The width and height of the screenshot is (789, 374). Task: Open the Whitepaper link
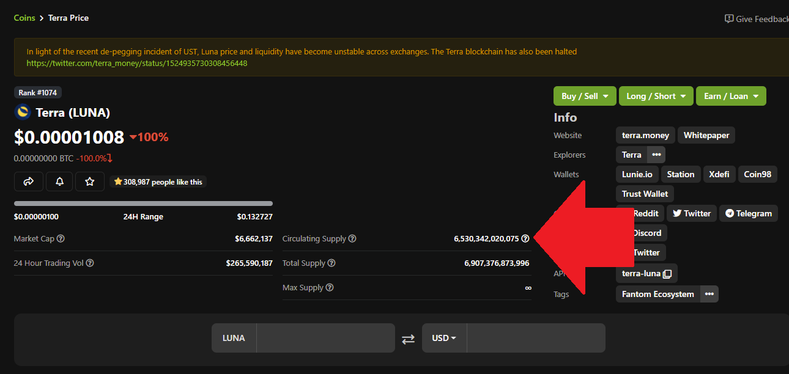coord(706,135)
